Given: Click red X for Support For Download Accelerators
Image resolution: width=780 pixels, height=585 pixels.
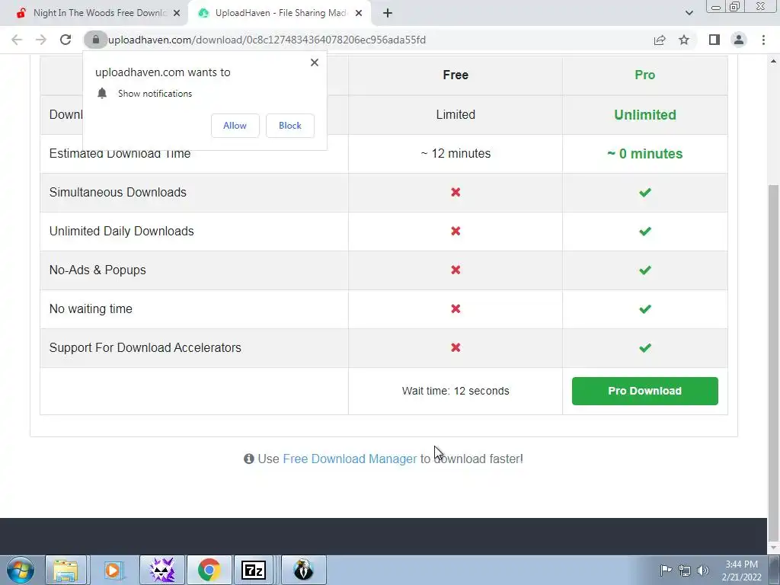Looking at the screenshot, I should 456,347.
